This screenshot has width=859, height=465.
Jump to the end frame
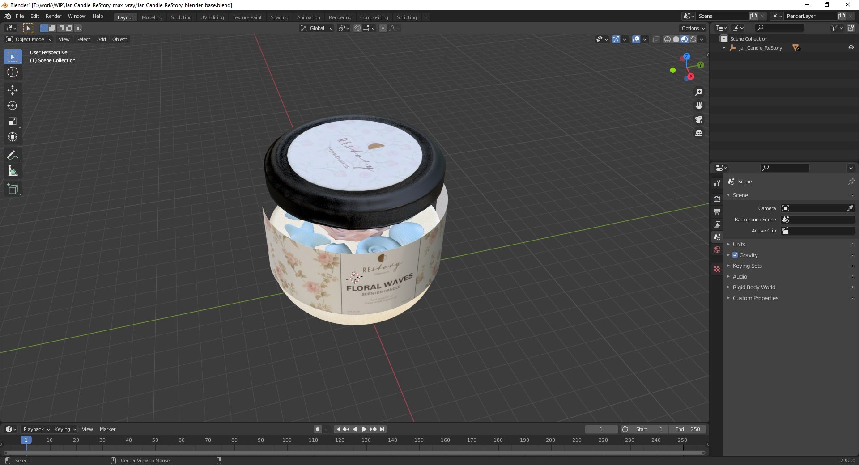point(382,429)
